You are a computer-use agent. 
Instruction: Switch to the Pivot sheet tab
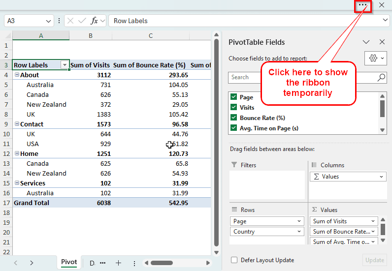click(x=69, y=262)
